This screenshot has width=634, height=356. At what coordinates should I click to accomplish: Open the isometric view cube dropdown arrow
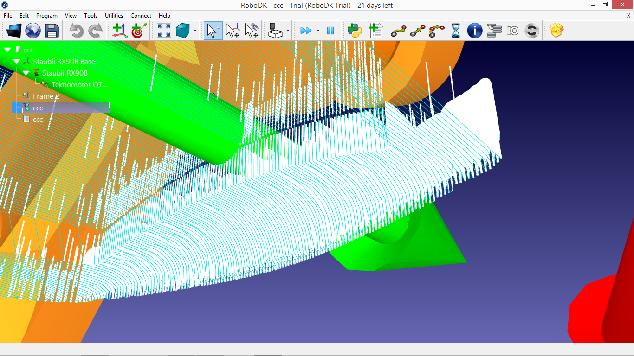pos(195,31)
